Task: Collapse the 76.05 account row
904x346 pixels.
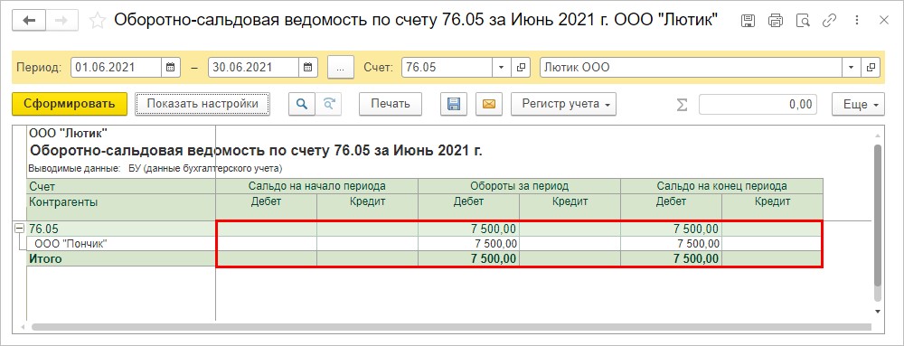Action: 18,229
